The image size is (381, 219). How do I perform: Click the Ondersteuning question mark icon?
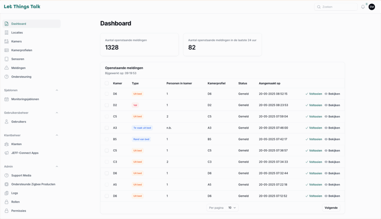click(7, 76)
